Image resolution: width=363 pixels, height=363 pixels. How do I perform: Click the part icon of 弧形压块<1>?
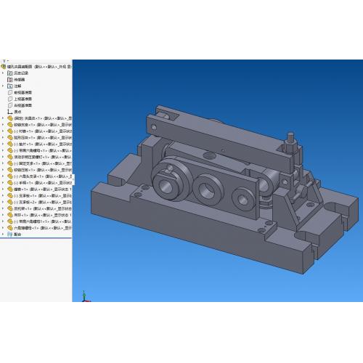tap(10, 138)
